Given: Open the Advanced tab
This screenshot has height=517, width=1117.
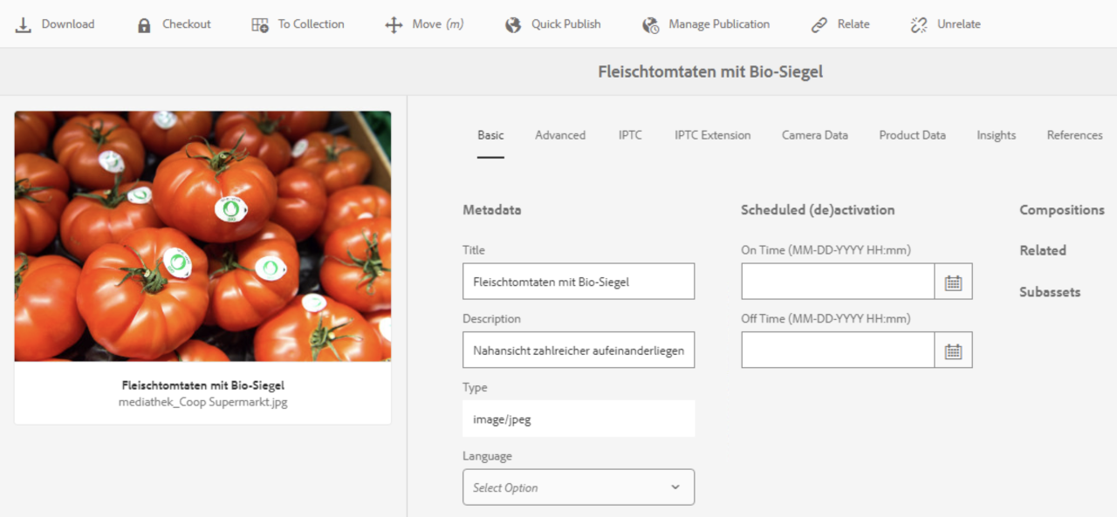Looking at the screenshot, I should click(559, 135).
